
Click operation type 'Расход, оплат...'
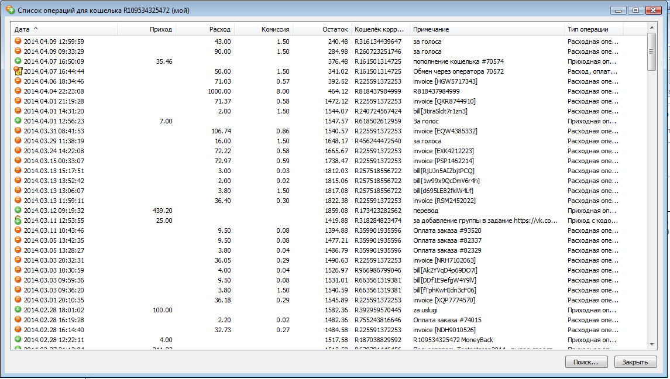592,71
